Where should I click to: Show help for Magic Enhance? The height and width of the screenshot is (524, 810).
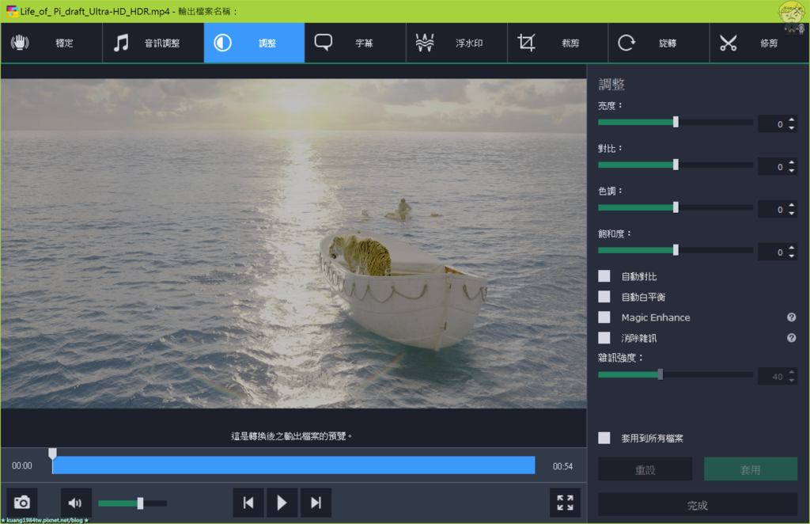(791, 317)
